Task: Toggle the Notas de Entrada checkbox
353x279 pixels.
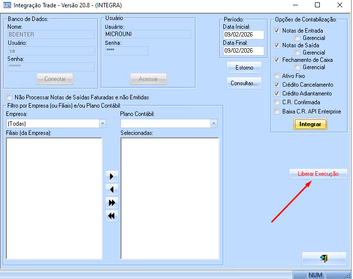Action: click(277, 31)
